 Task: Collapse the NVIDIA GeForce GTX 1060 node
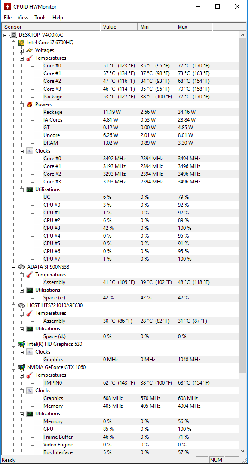point(13,367)
